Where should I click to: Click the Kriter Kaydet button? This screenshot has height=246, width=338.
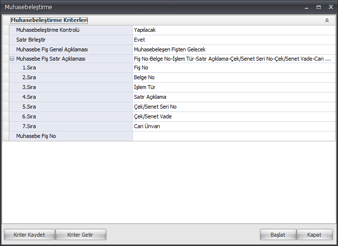(29, 235)
